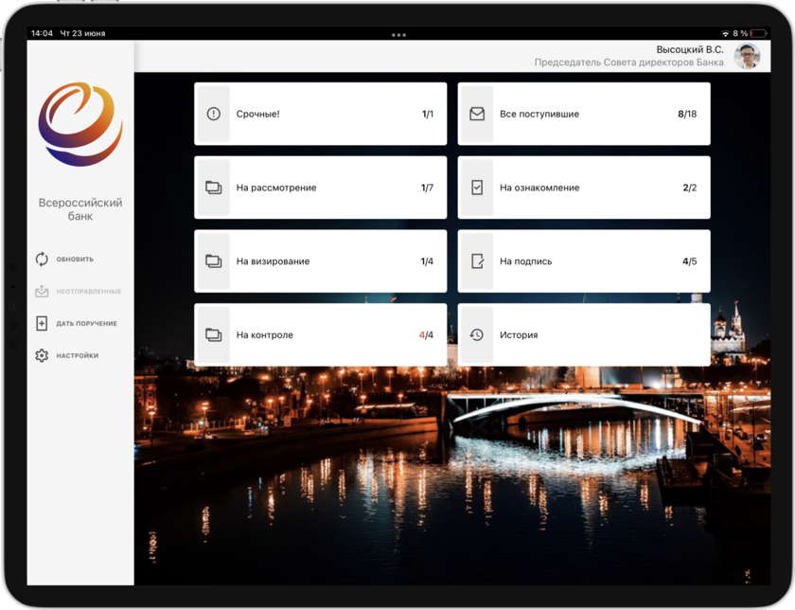Click the clock icon for История
Screen dimensions: 795x610
click(x=477, y=334)
